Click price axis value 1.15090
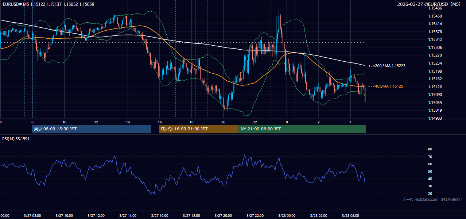This screenshot has width=466, height=219. click(x=435, y=95)
